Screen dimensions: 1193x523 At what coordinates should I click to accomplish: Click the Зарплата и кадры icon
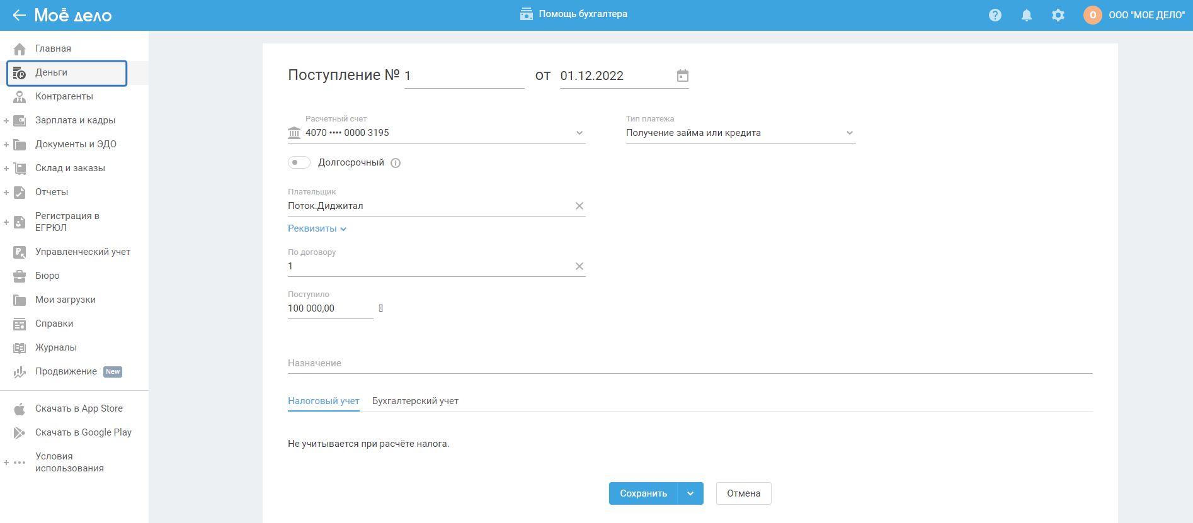(20, 120)
